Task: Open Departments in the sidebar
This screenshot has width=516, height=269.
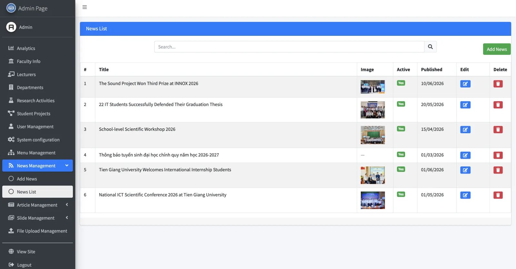Action: click(37, 87)
